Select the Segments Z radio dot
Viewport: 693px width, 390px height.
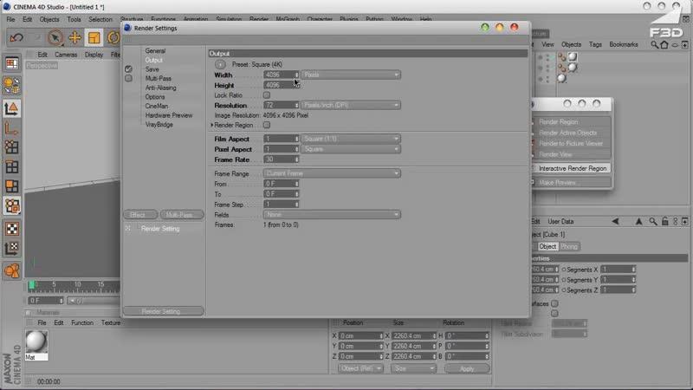[x=564, y=290]
